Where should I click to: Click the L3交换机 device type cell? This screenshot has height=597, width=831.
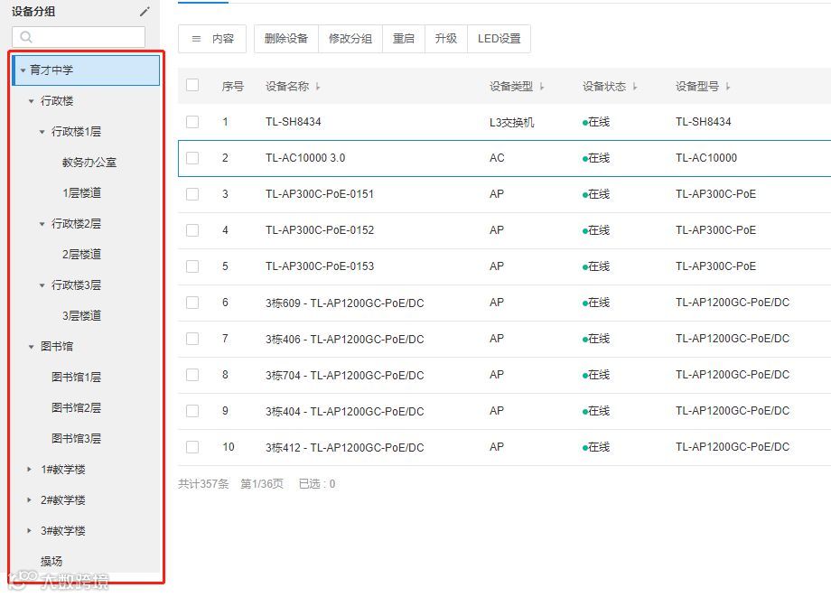point(512,122)
